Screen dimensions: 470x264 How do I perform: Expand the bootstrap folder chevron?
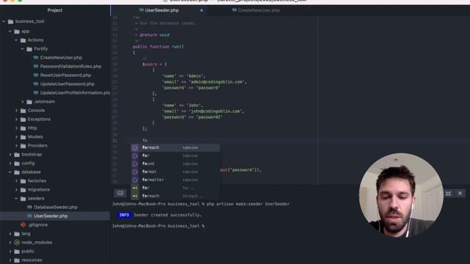point(10,155)
